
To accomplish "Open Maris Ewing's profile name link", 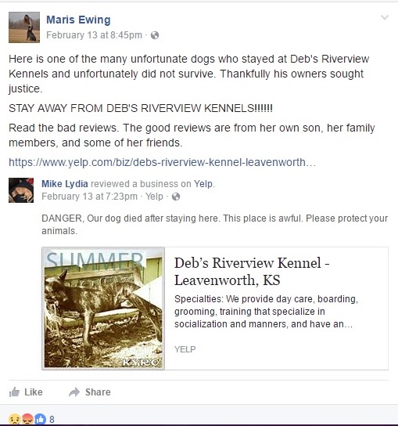I will 78,20.
